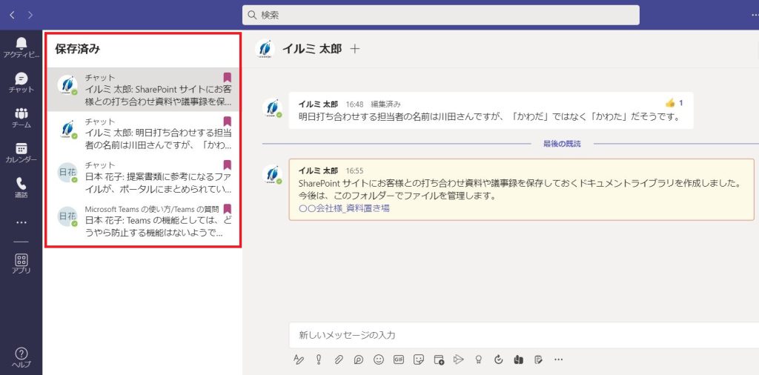This screenshot has height=375, width=759.
Task: Click 日本 花子 avatar on 提案書類 item
Action: (x=67, y=173)
